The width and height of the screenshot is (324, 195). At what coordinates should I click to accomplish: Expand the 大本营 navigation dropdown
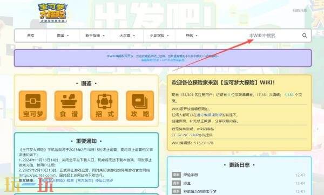127,36
